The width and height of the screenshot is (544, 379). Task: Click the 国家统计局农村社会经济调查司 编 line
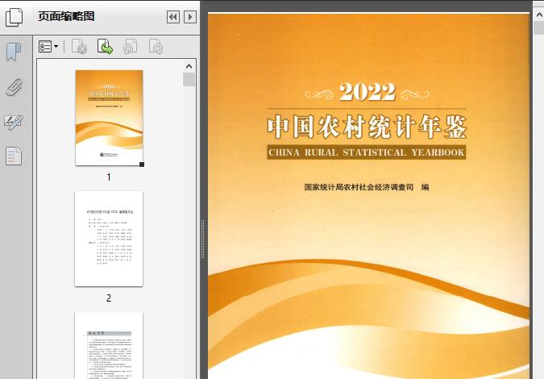[367, 187]
